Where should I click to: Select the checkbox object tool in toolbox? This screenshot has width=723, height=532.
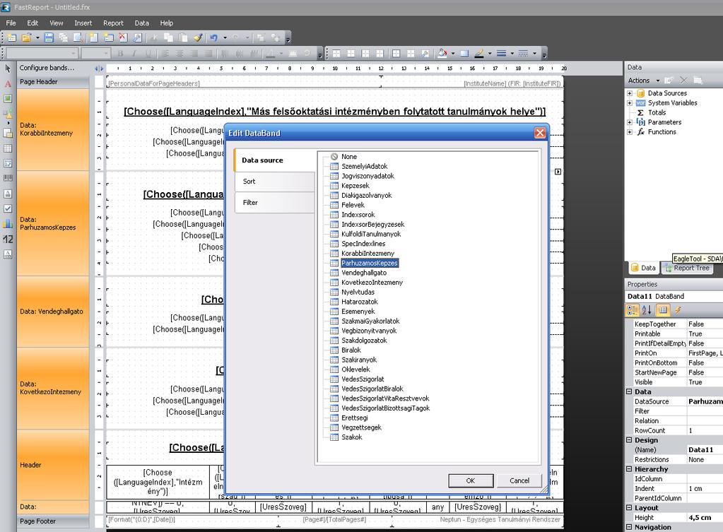click(8, 209)
